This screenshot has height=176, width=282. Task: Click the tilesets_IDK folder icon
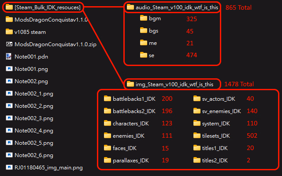(197, 136)
